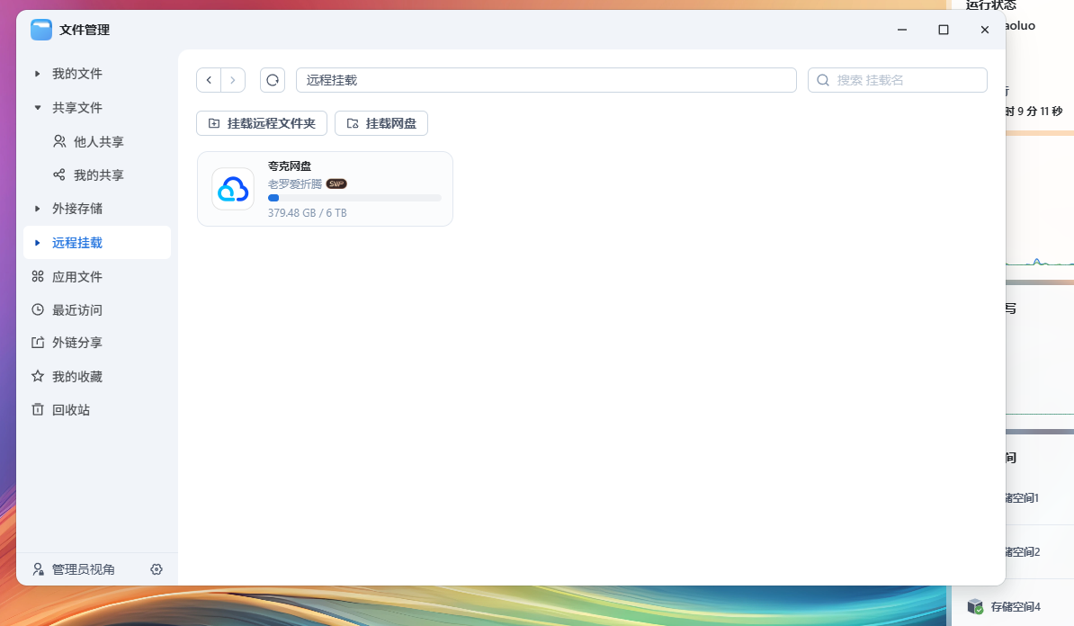The image size is (1074, 626).
Task: Click 存储空间4 icon in background panel
Action: click(975, 606)
